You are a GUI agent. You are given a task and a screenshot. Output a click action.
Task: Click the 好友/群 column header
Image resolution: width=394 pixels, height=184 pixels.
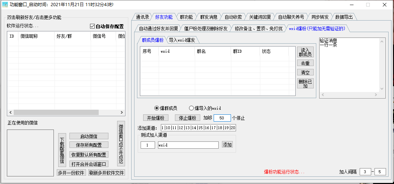tap(73, 36)
